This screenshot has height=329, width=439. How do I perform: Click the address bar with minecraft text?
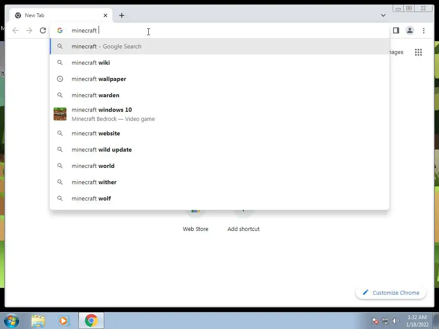pyautogui.click(x=219, y=30)
